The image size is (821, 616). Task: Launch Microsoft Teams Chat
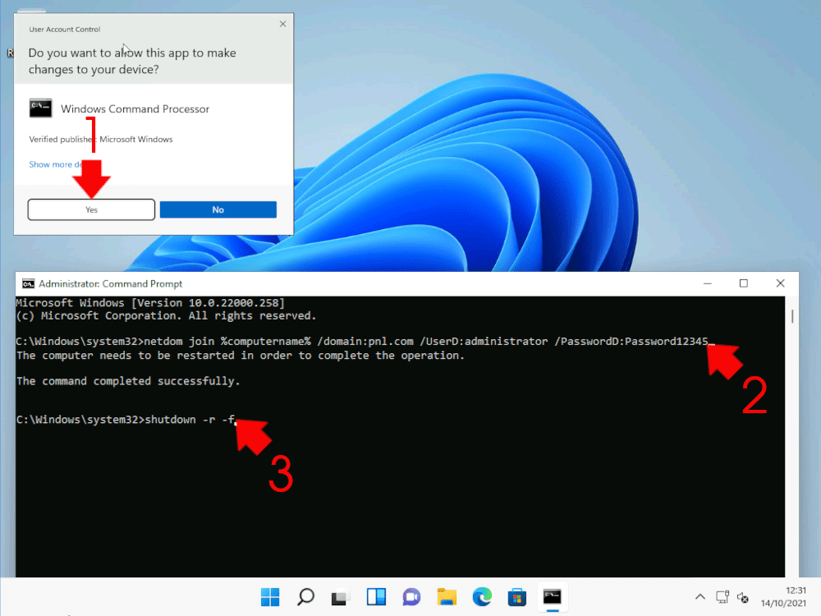tap(411, 597)
